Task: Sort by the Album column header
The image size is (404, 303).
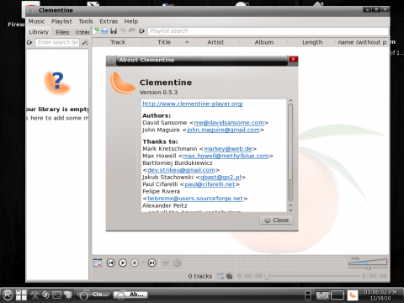Action: 264,42
